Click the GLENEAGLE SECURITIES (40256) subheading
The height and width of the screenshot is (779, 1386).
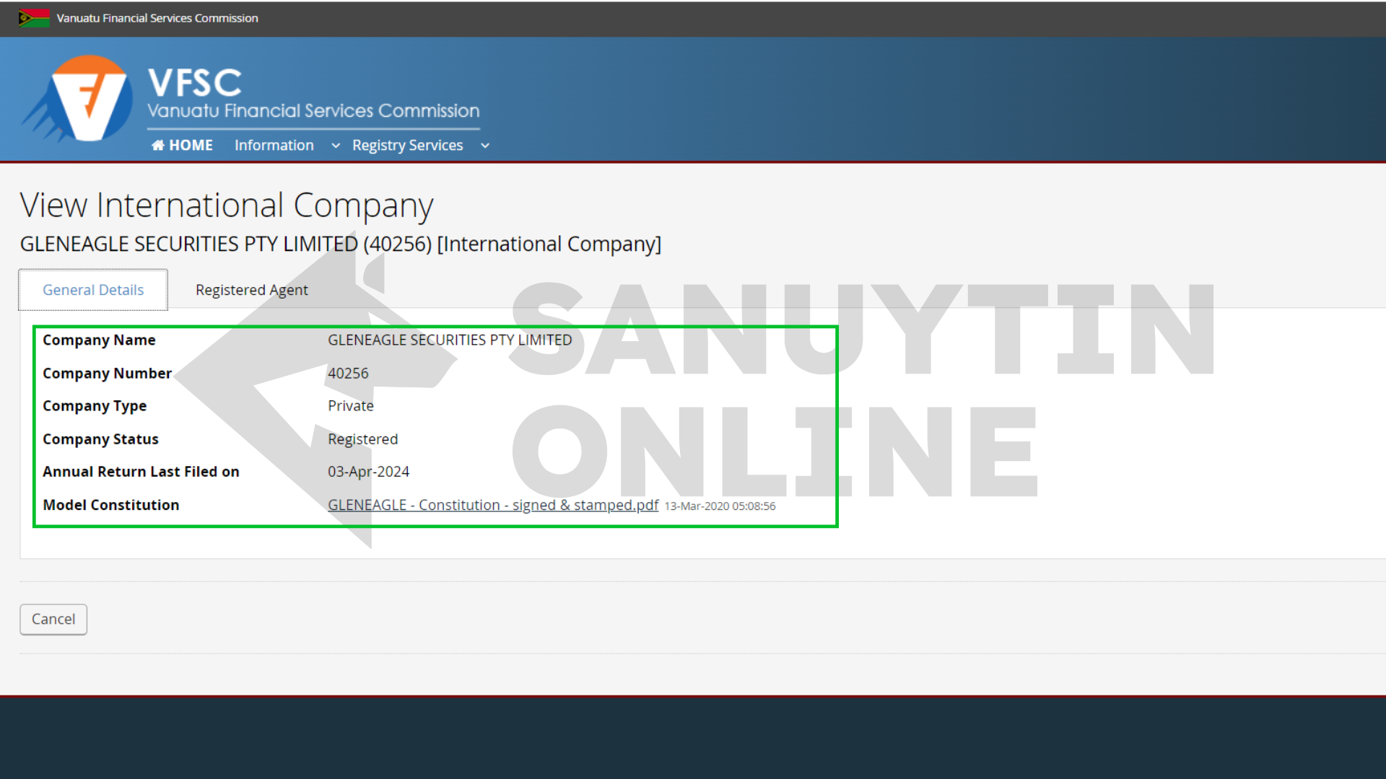[x=341, y=245]
